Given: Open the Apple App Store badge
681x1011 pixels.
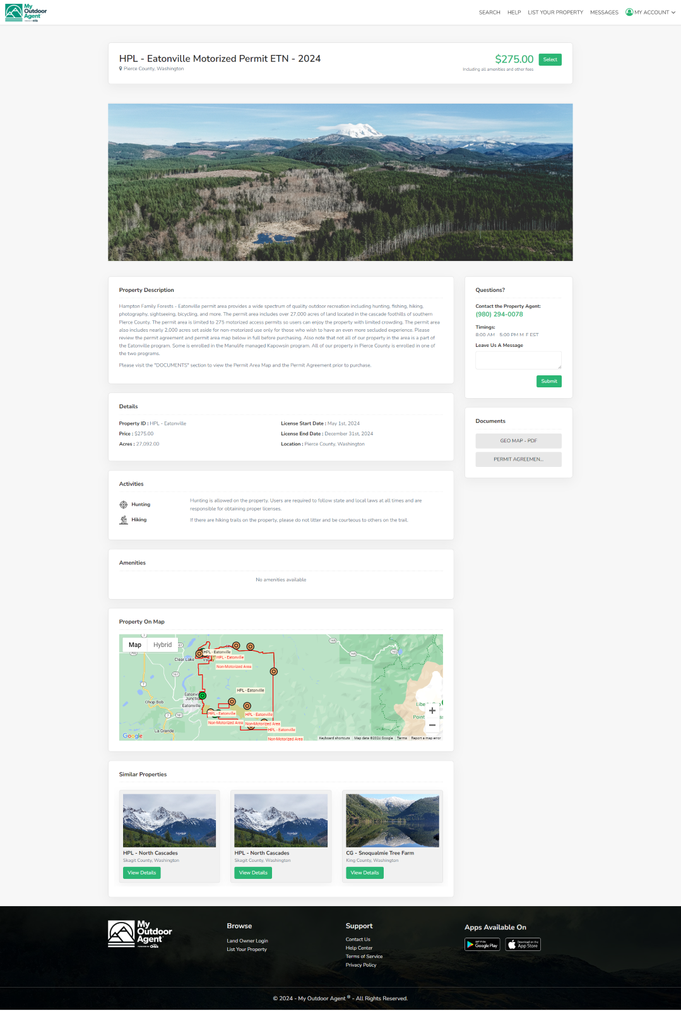Looking at the screenshot, I should point(523,945).
